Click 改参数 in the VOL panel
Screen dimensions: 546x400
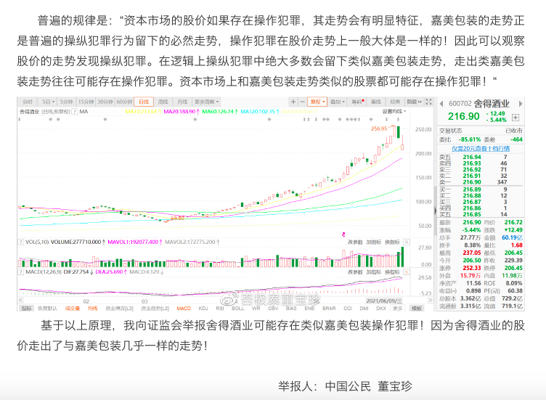355,242
